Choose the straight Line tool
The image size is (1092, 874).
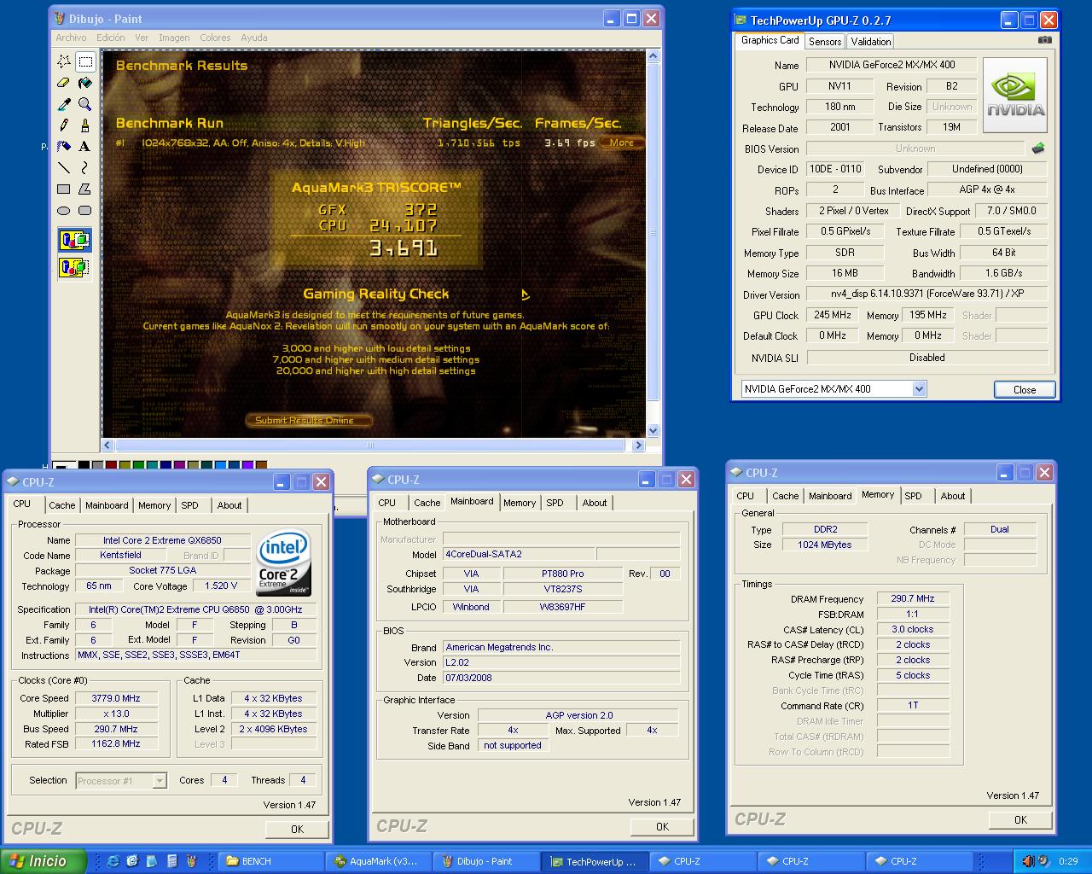point(64,168)
